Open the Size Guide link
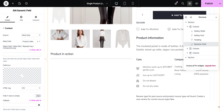 point(141,22)
